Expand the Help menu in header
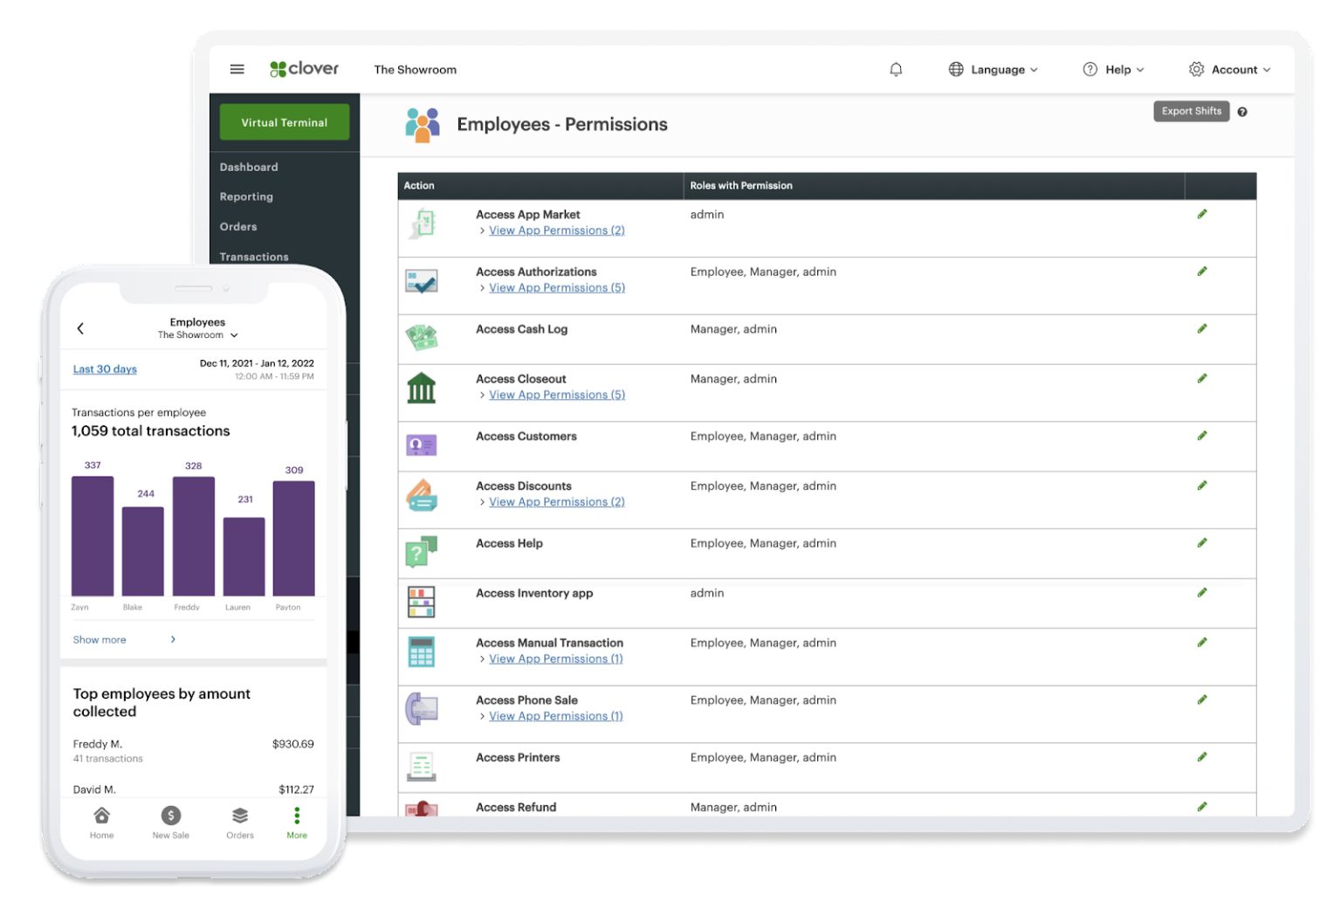The width and height of the screenshot is (1341, 910). [x=1113, y=70]
